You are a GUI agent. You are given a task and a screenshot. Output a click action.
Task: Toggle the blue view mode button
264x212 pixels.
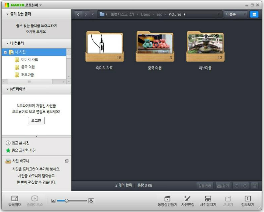254,14
